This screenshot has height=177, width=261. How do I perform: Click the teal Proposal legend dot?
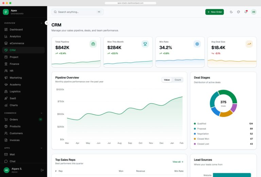tap(195, 129)
